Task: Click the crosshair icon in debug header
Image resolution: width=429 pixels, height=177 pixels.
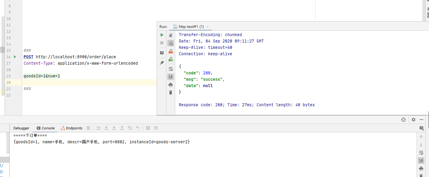Action: (403, 120)
